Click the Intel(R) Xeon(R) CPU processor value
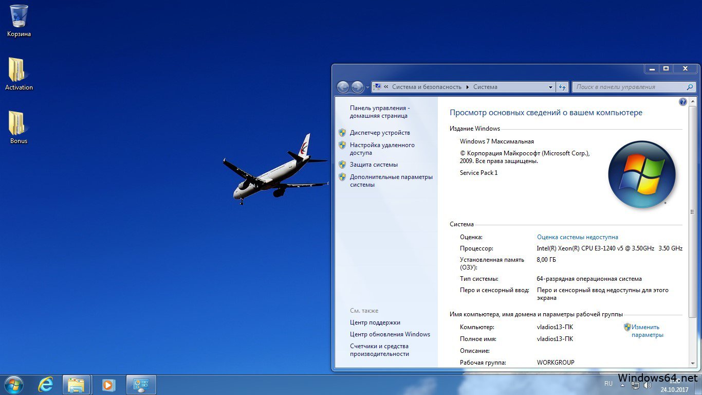 (x=609, y=248)
